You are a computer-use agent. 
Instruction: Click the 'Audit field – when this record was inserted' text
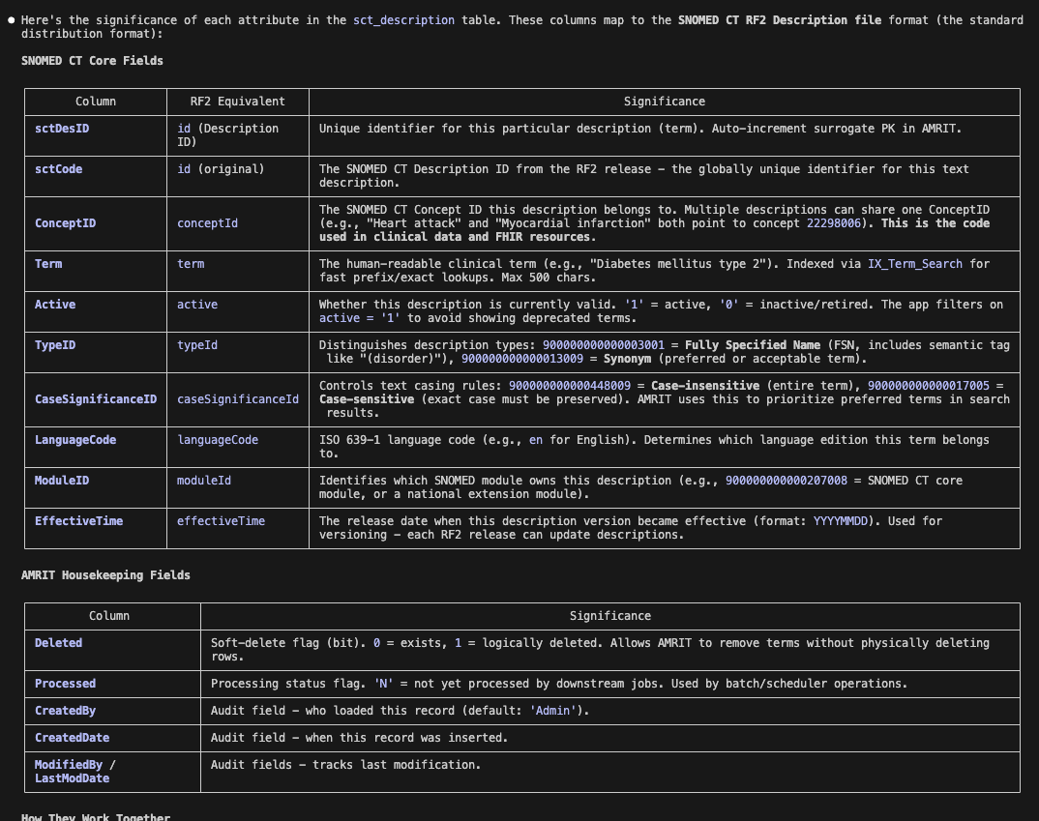pyautogui.click(x=359, y=738)
